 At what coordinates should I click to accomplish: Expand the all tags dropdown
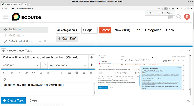89,30
